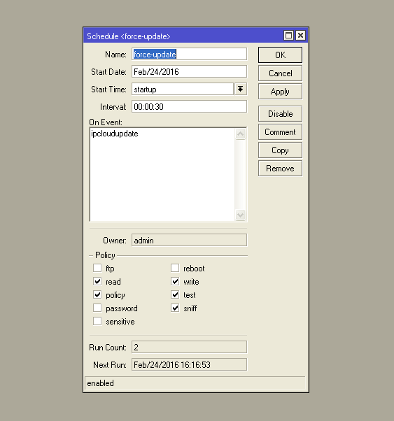Copy this schedule entry
Screen dimensions: 394x421
click(280, 150)
